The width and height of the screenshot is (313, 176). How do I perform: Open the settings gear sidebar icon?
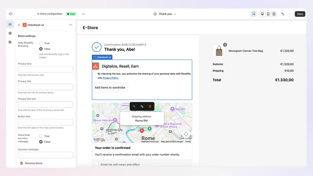click(10, 33)
